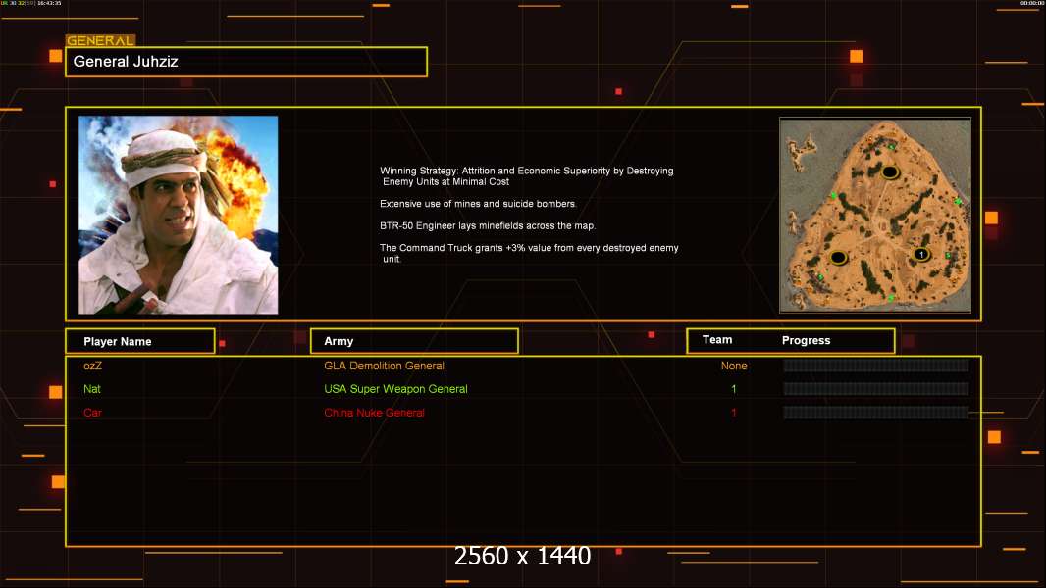1046x588 pixels.
Task: Click the team number 1 for Car
Action: tap(734, 413)
